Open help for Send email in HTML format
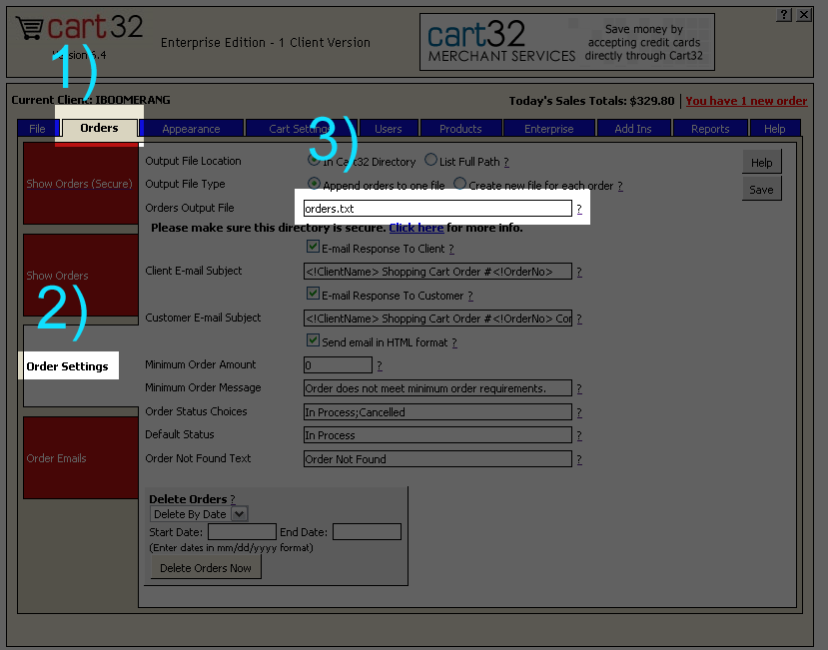The width and height of the screenshot is (828, 650). (x=454, y=342)
